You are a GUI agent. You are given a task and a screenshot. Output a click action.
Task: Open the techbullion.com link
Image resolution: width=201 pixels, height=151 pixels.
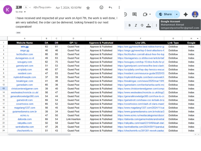pos(25,54)
